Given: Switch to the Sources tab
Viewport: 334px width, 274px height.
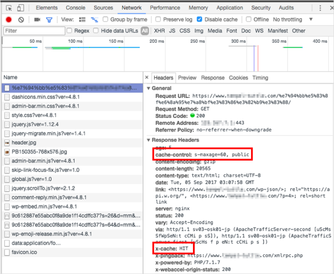Looking at the screenshot, I should point(103,8).
